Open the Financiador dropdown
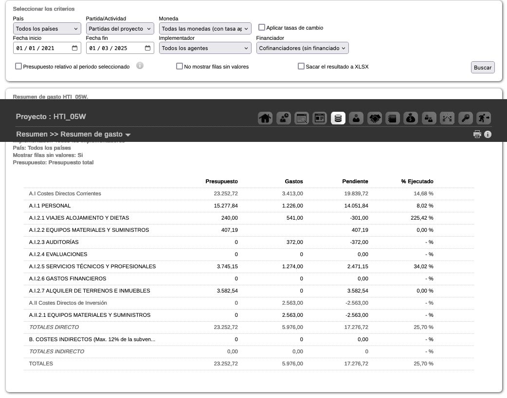The image size is (507, 398). click(x=302, y=48)
